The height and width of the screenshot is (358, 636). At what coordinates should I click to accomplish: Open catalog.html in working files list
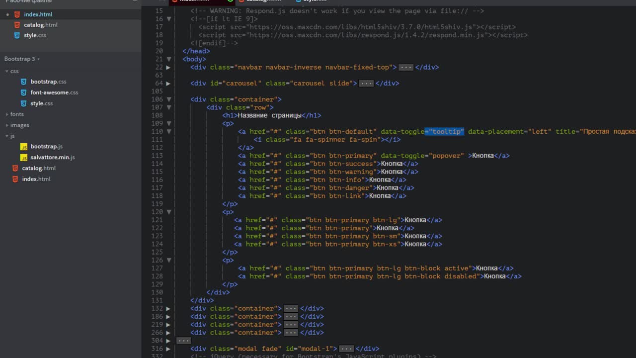point(41,25)
